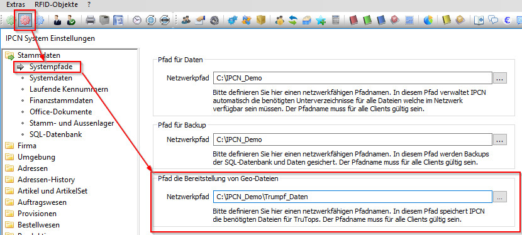Click the clock icon in toolbar
Viewport: 522px width, 235px height.
[x=137, y=20]
